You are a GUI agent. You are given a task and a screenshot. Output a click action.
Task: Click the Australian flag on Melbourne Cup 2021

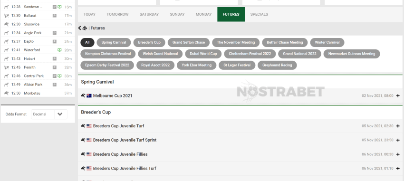coord(89,96)
